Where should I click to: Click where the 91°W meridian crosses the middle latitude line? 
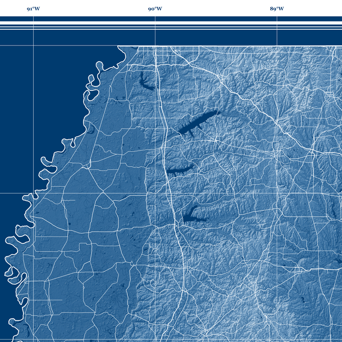tap(33, 193)
